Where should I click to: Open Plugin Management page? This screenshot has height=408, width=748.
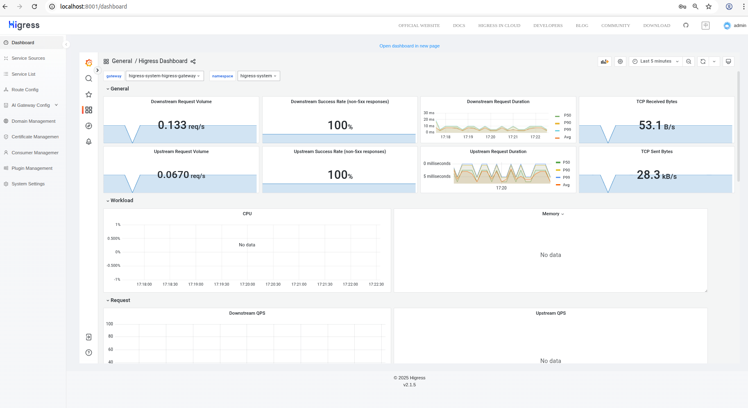33,168
